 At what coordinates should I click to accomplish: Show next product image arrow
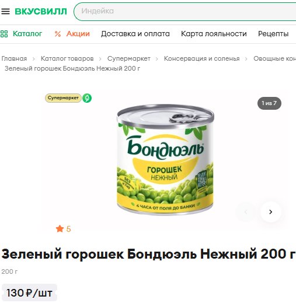pyautogui.click(x=270, y=212)
